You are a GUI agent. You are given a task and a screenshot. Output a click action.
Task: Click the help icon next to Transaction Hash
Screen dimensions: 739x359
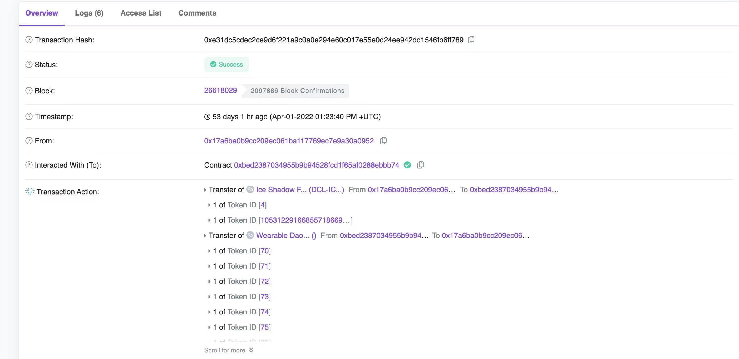29,40
